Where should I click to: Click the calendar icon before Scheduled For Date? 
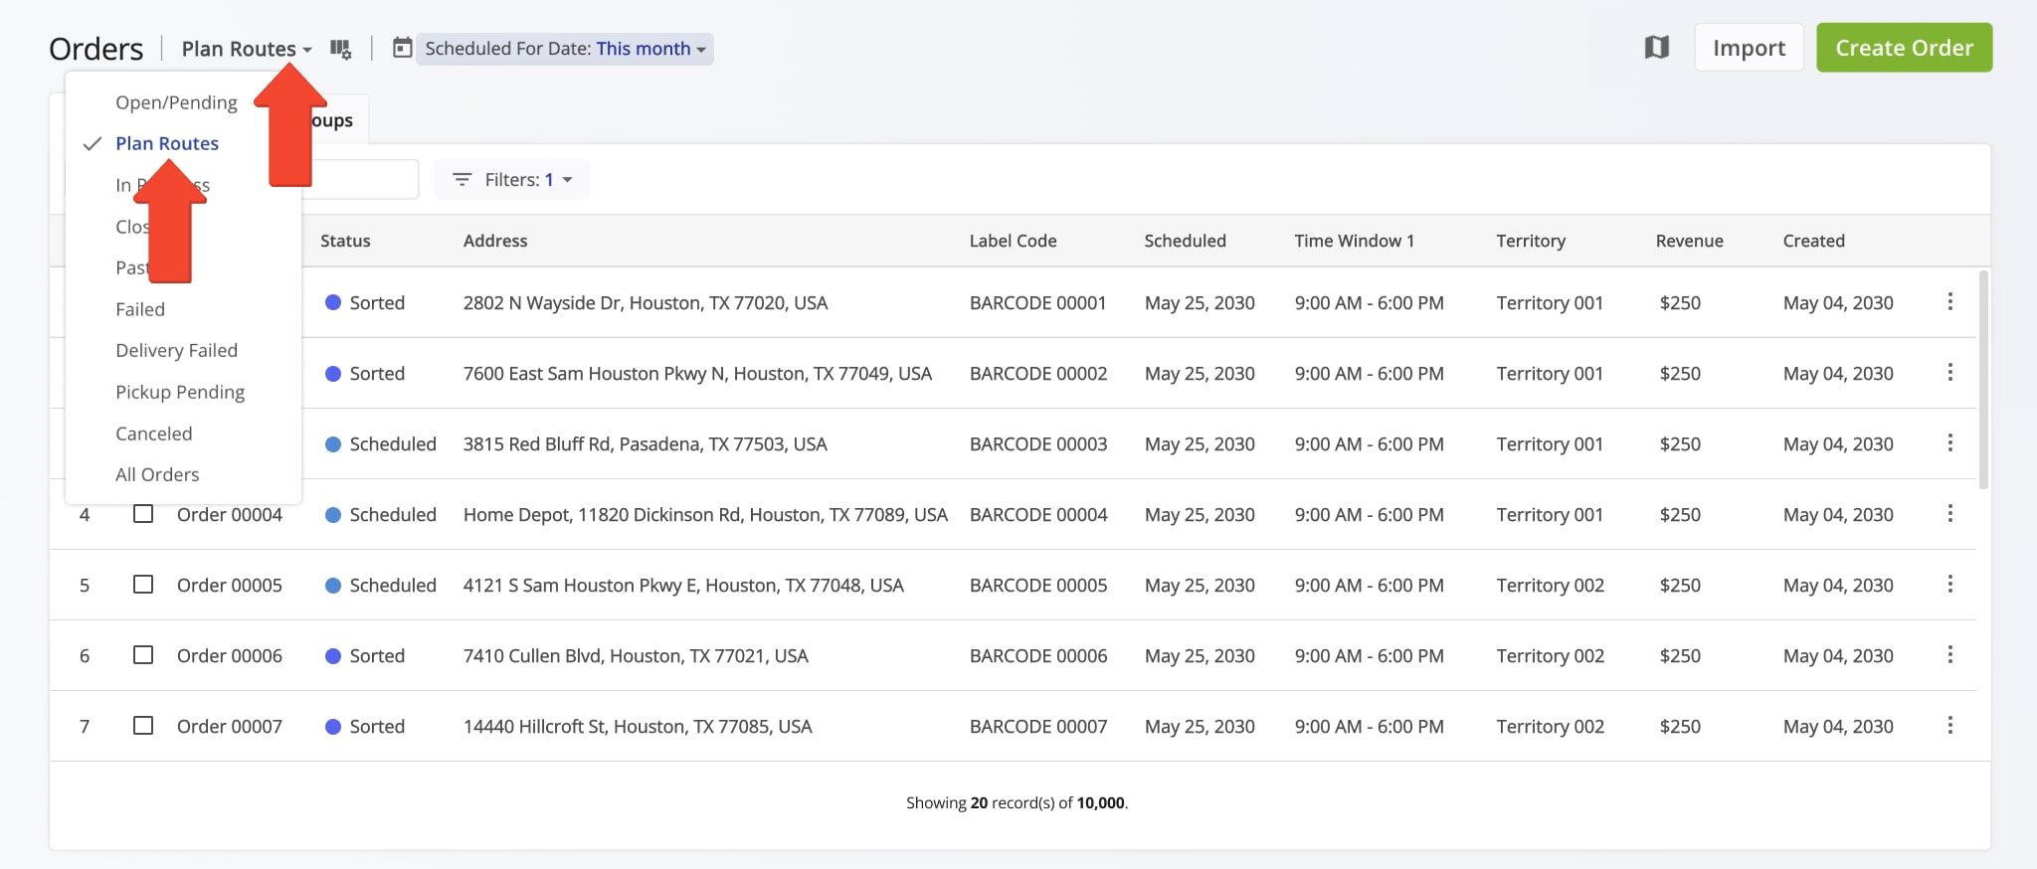(402, 48)
